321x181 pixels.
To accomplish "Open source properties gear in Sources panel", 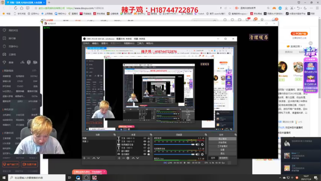I will pyautogui.click(x=128, y=158).
